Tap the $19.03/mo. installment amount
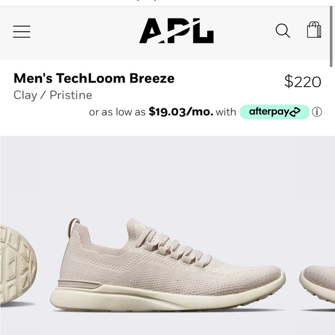The height and width of the screenshot is (335, 335). [181, 111]
